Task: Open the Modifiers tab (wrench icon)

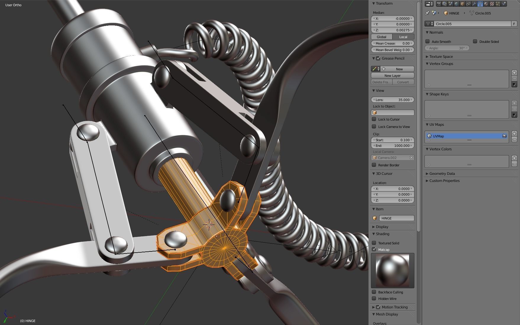Action: [x=474, y=4]
